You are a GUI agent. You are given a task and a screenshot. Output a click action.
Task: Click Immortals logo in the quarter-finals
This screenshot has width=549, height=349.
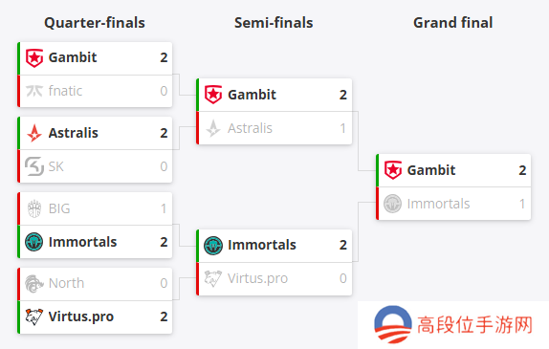(x=34, y=242)
